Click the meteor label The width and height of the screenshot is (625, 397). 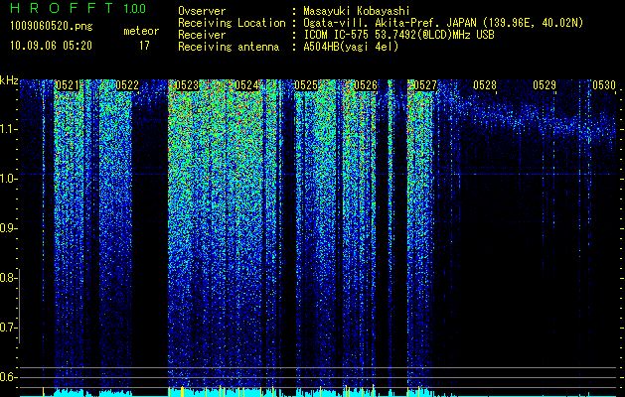tap(141, 31)
